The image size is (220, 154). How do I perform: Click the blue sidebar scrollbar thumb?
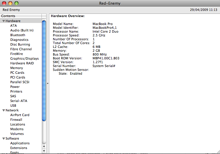point(44,71)
